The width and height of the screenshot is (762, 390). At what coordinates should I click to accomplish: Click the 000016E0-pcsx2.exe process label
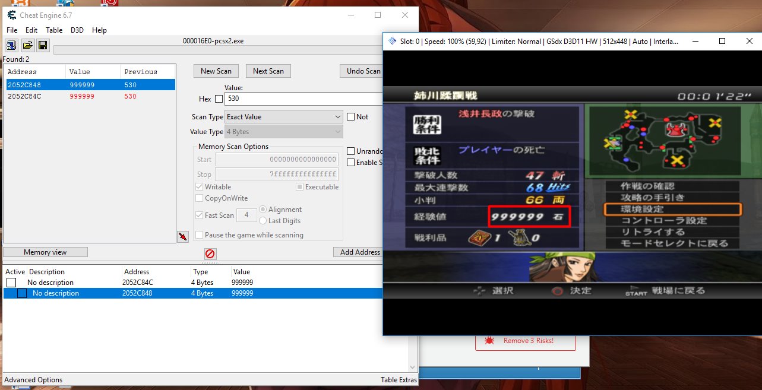[213, 41]
